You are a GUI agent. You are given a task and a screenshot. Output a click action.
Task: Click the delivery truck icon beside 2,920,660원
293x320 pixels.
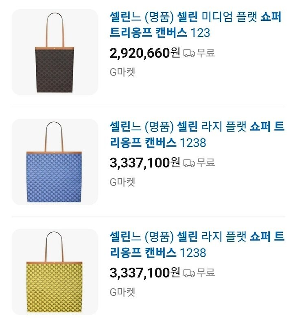[189, 53]
